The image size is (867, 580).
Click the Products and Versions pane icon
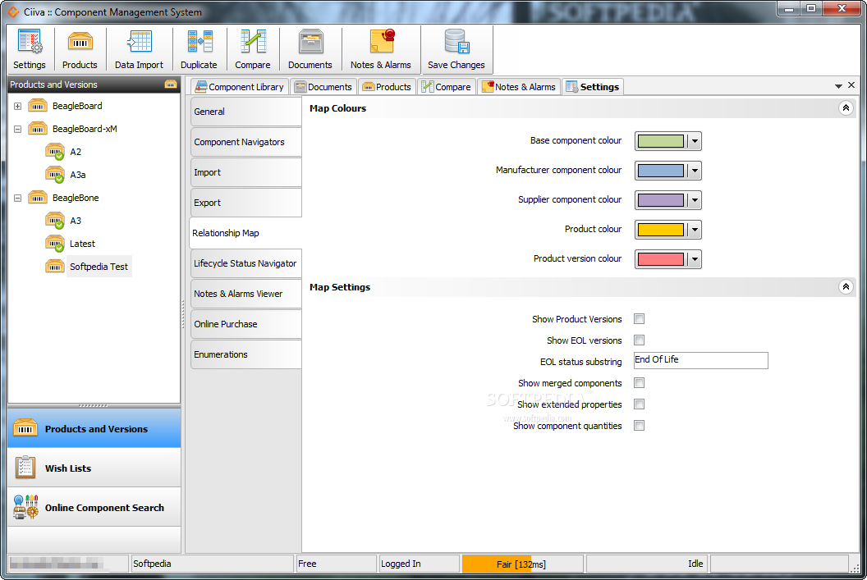click(x=25, y=429)
